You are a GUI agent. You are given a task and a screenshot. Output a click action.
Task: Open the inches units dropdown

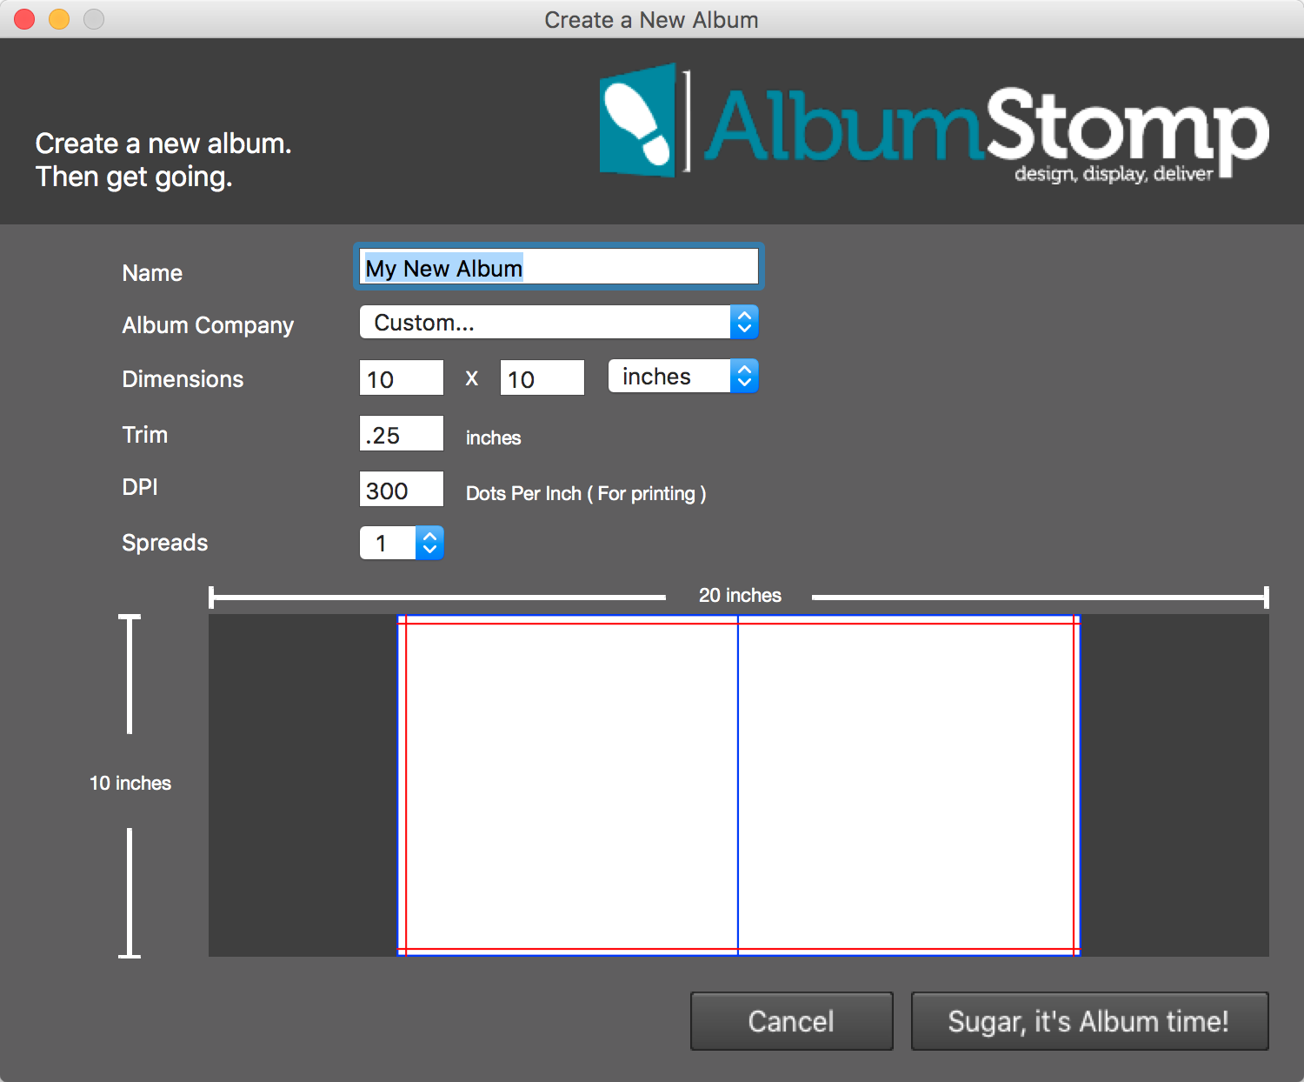[683, 376]
